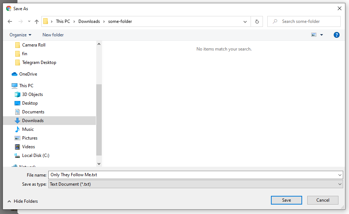349x214 pixels.
Task: Open Documents in navigation pane
Action: 33,112
